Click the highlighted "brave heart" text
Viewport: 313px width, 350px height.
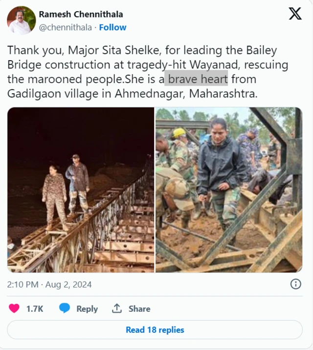[x=198, y=79]
